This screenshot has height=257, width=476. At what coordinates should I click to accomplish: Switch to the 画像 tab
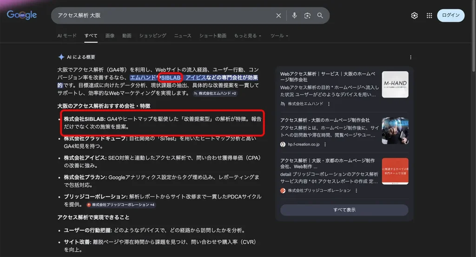click(110, 35)
